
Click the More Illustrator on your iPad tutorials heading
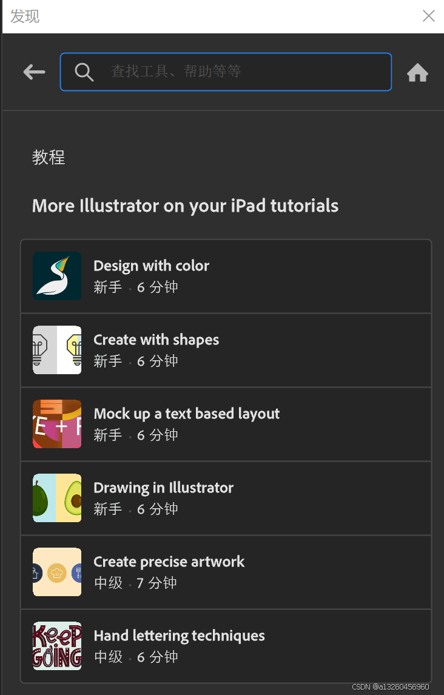185,206
